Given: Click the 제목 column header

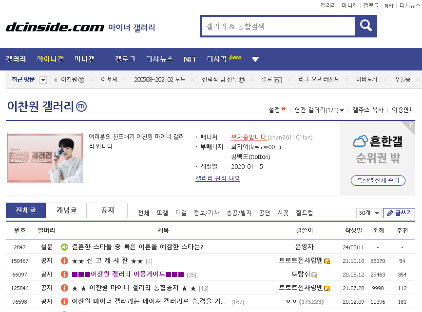Looking at the screenshot, I should coord(163,230).
